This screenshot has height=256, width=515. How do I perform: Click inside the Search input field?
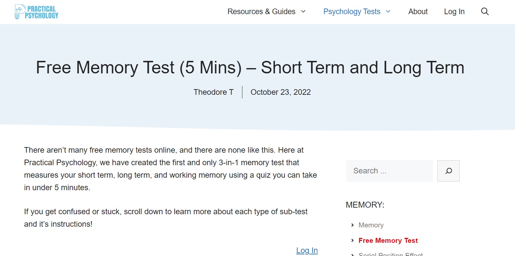[389, 171]
